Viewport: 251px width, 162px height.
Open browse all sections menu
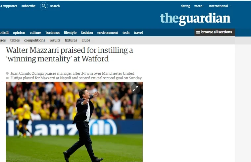point(215,32)
